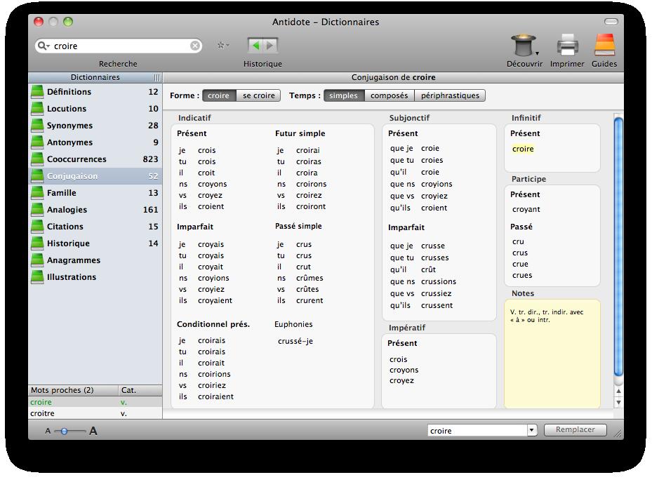Click the green book icon beside Historique
The width and height of the screenshot is (652, 482).
(37, 243)
